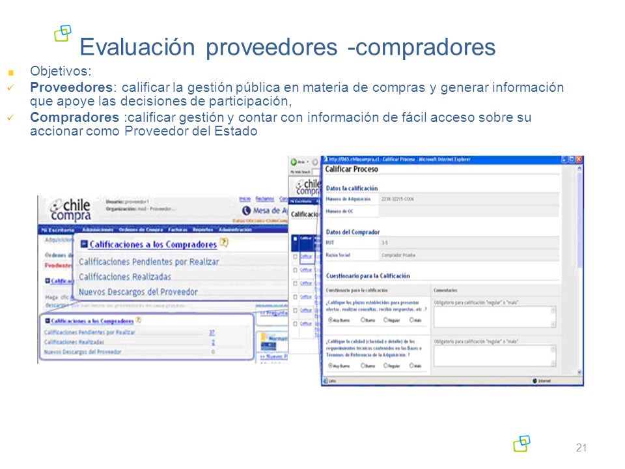The width and height of the screenshot is (625, 469).
Task: Select Muy Bueno for the plazos question
Action: [x=330, y=320]
